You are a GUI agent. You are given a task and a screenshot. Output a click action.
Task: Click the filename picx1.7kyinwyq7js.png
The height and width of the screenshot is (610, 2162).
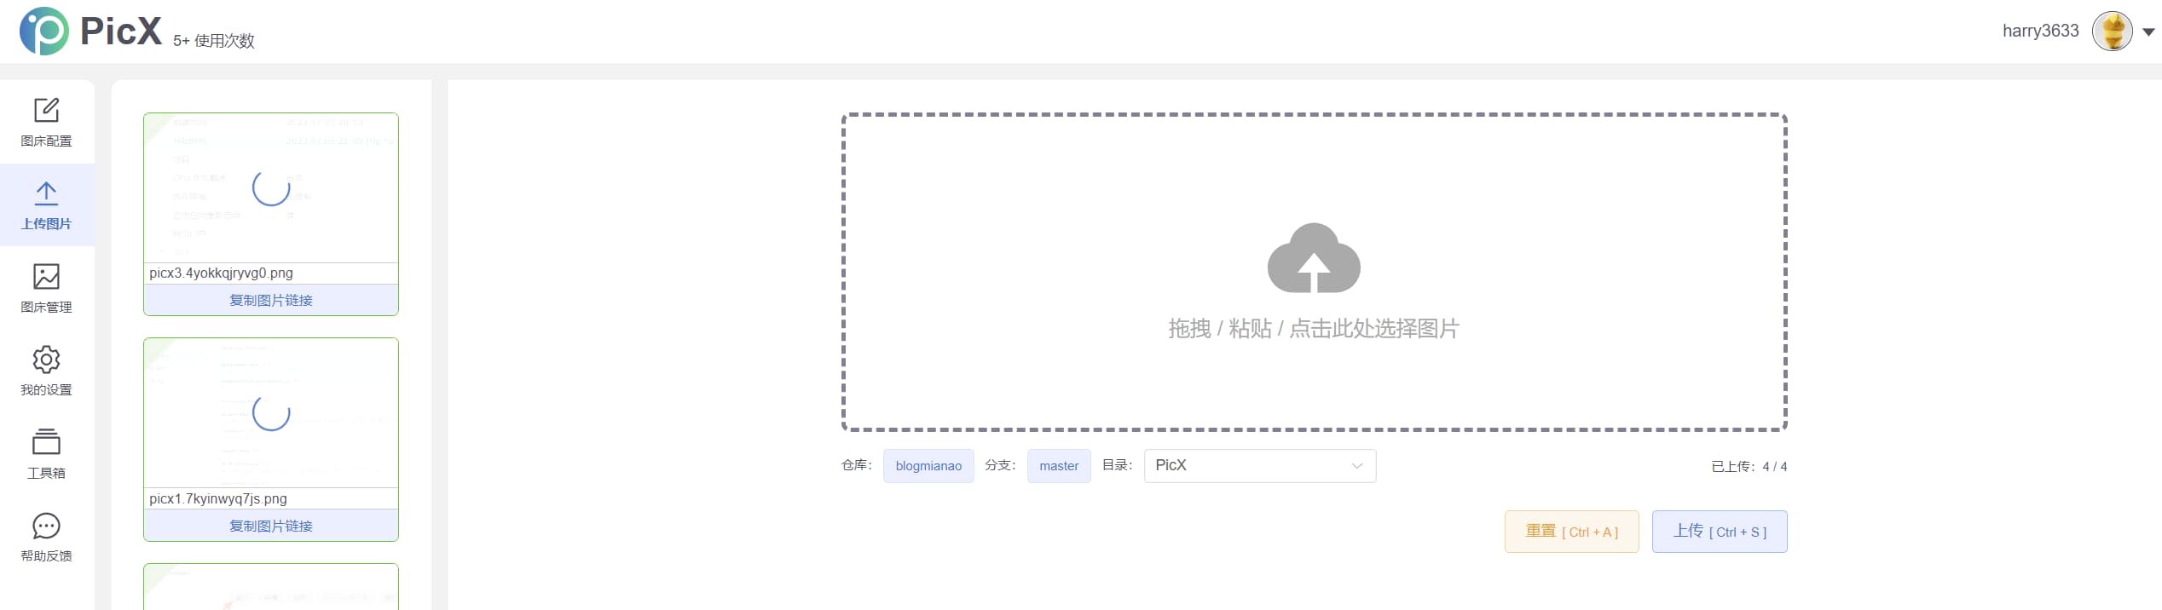[x=218, y=499]
